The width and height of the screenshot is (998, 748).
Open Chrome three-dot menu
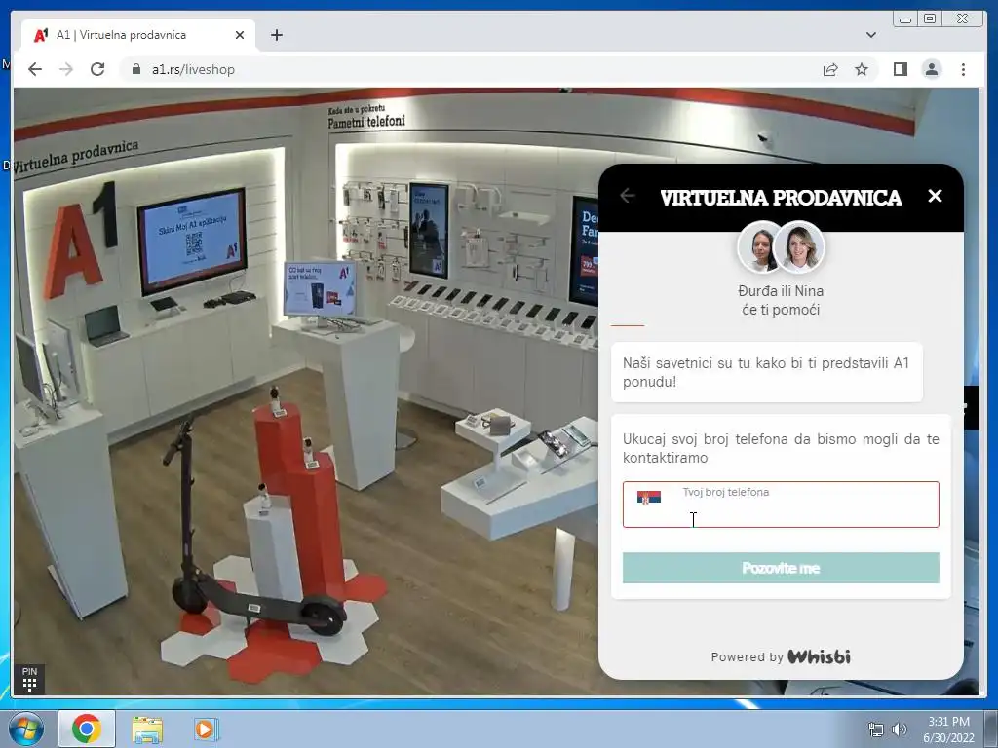pyautogui.click(x=963, y=69)
